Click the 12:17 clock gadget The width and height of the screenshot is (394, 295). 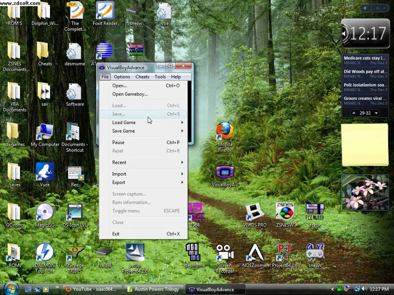pyautogui.click(x=365, y=33)
